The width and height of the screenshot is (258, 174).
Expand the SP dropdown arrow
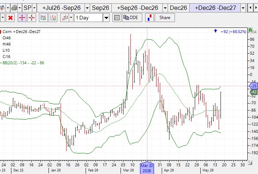pyautogui.click(x=34, y=8)
